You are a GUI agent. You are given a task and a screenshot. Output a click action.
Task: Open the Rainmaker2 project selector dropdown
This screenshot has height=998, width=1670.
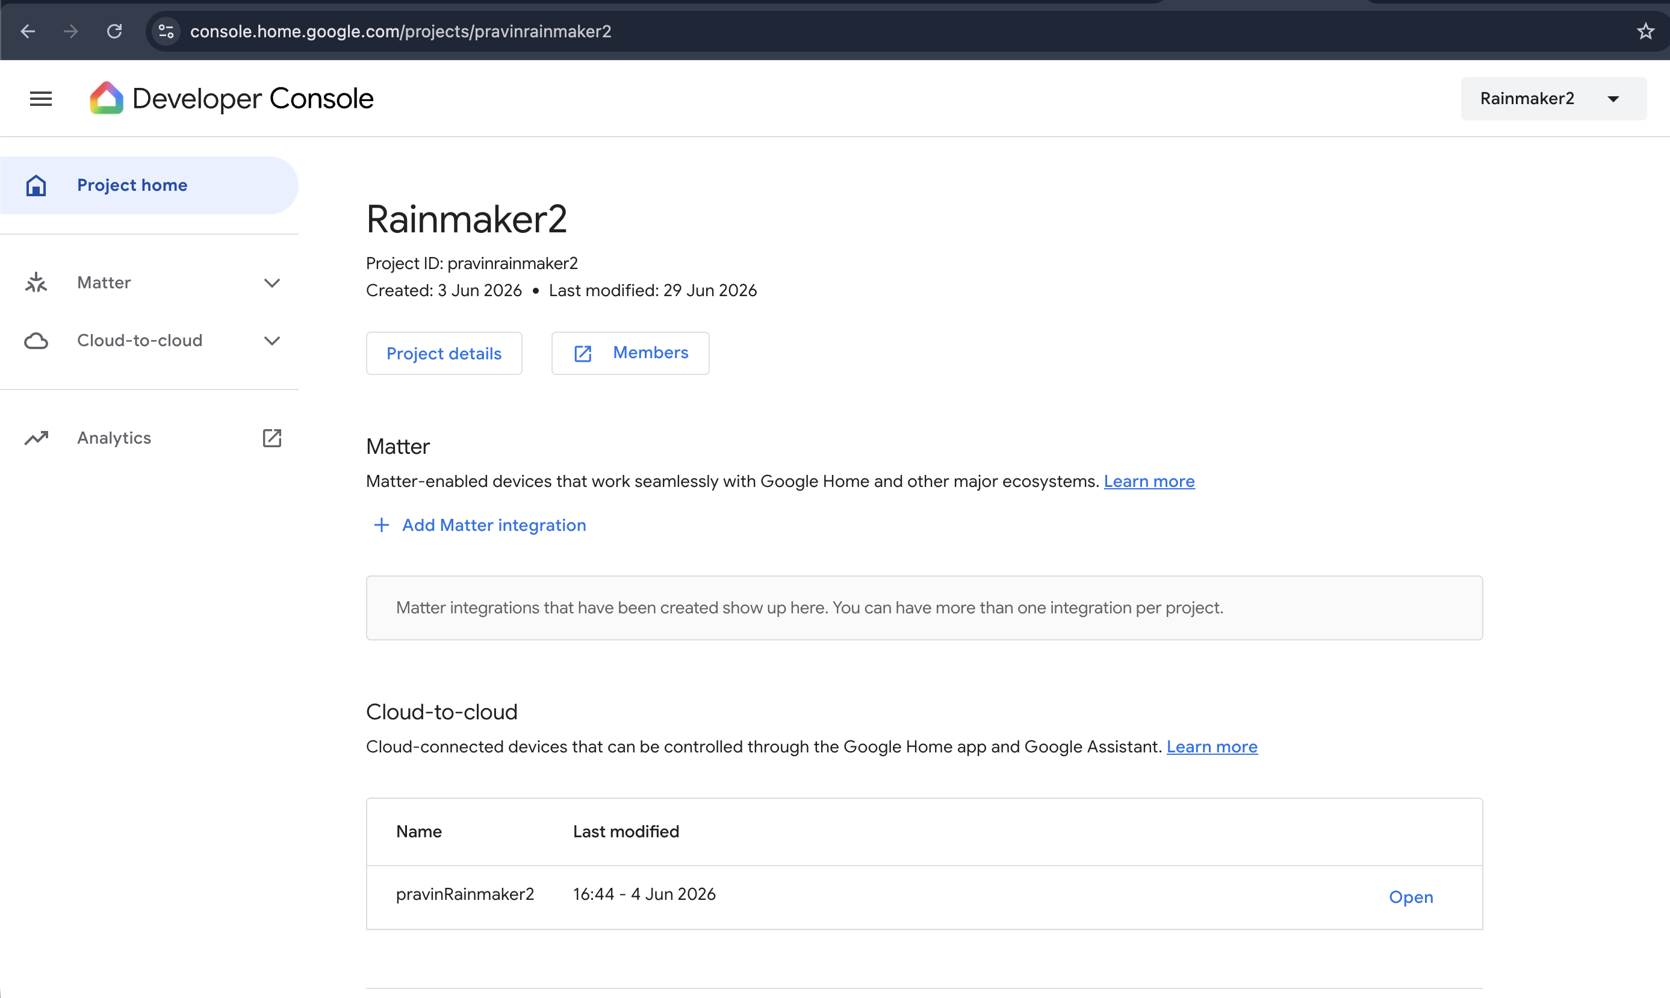(x=1554, y=99)
